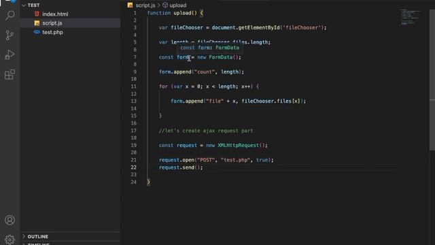Click 'XMLHttpRequest' on line 19
The image size is (435, 245).
pos(238,145)
